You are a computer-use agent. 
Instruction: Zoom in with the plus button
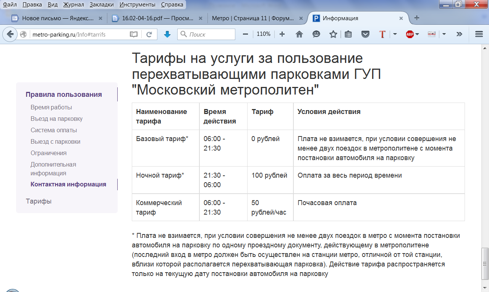coord(282,34)
